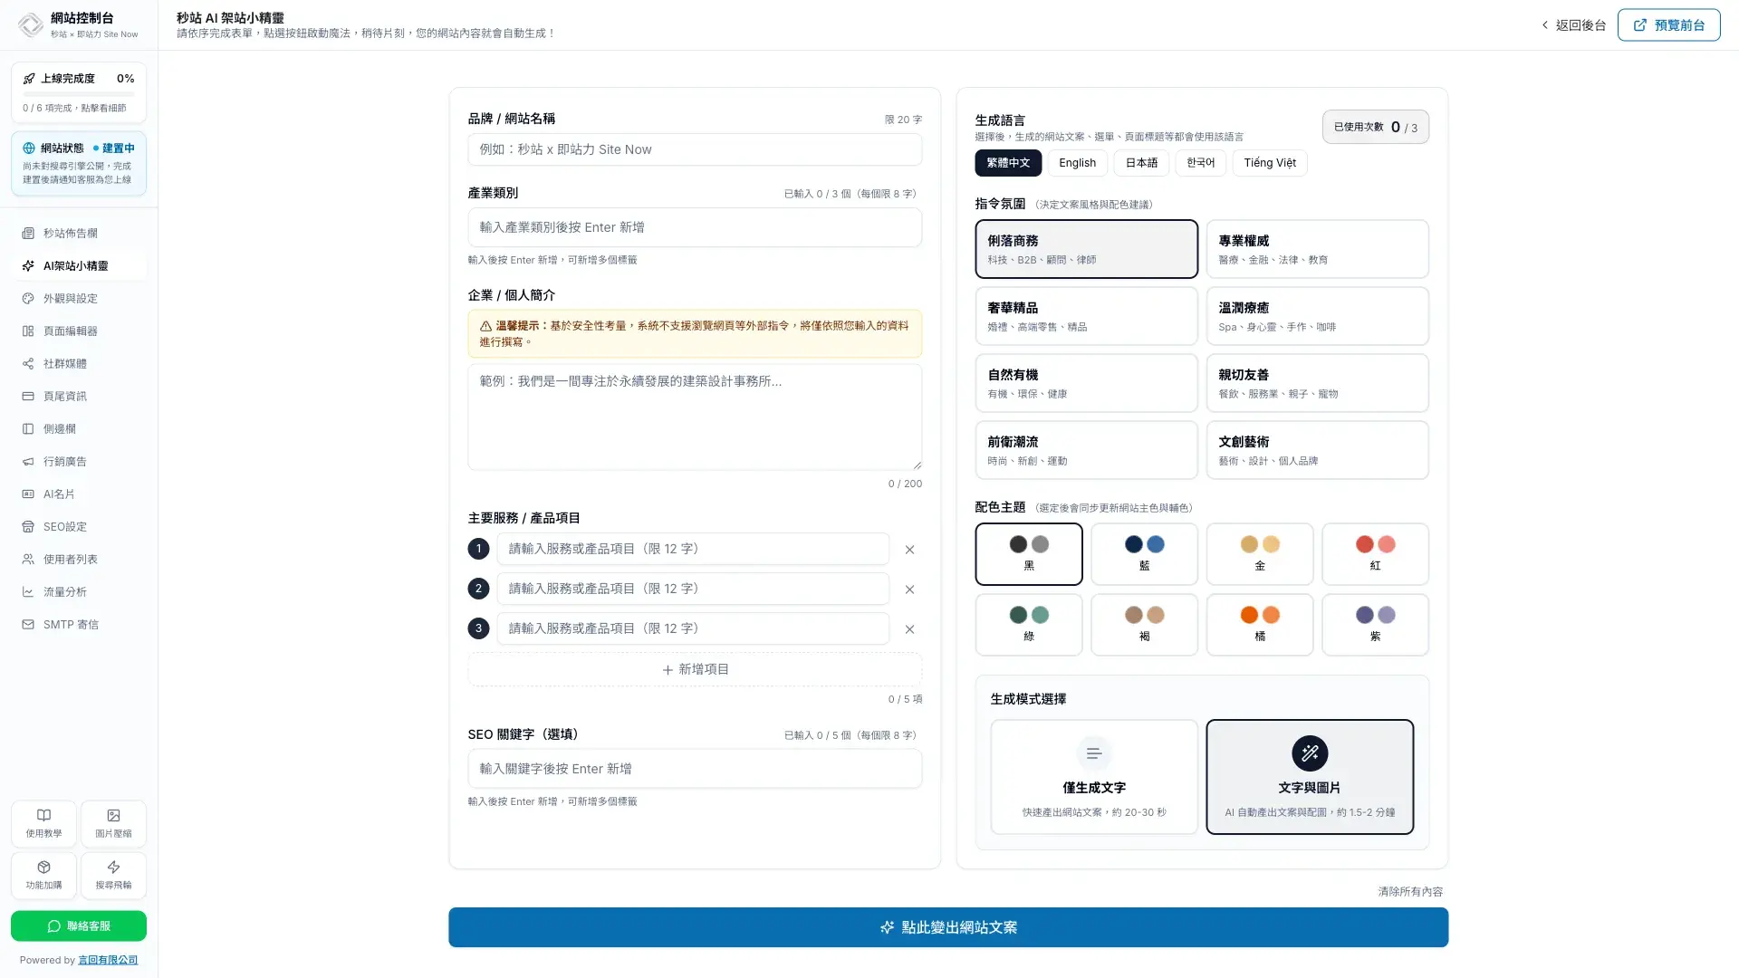Image resolution: width=1739 pixels, height=978 pixels.
Task: Open the 搜尋飛輪 tile
Action: click(113, 875)
